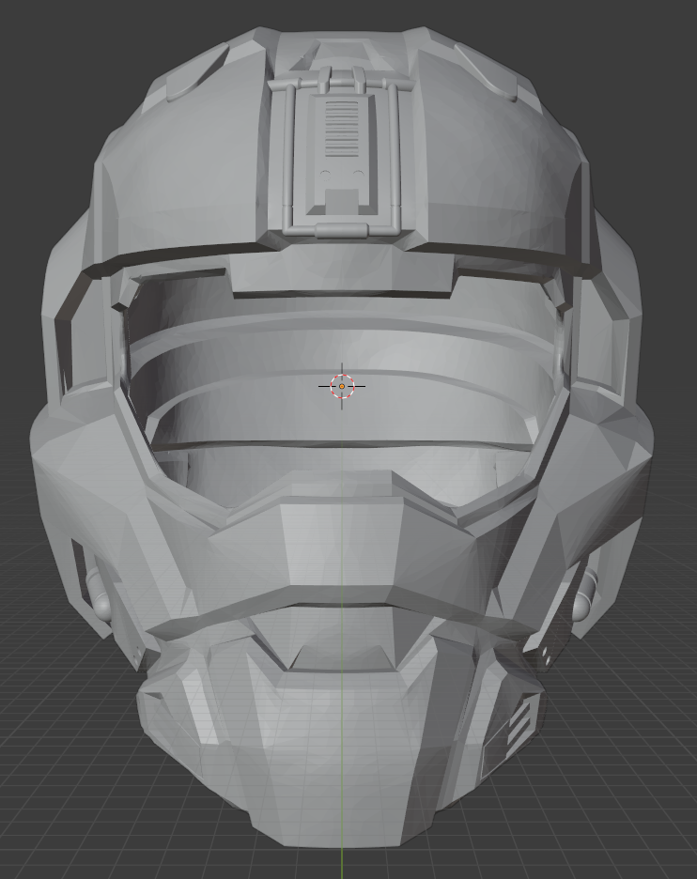697x879 pixels.
Task: Select the helmet by its top vent grille
Action: [342, 129]
